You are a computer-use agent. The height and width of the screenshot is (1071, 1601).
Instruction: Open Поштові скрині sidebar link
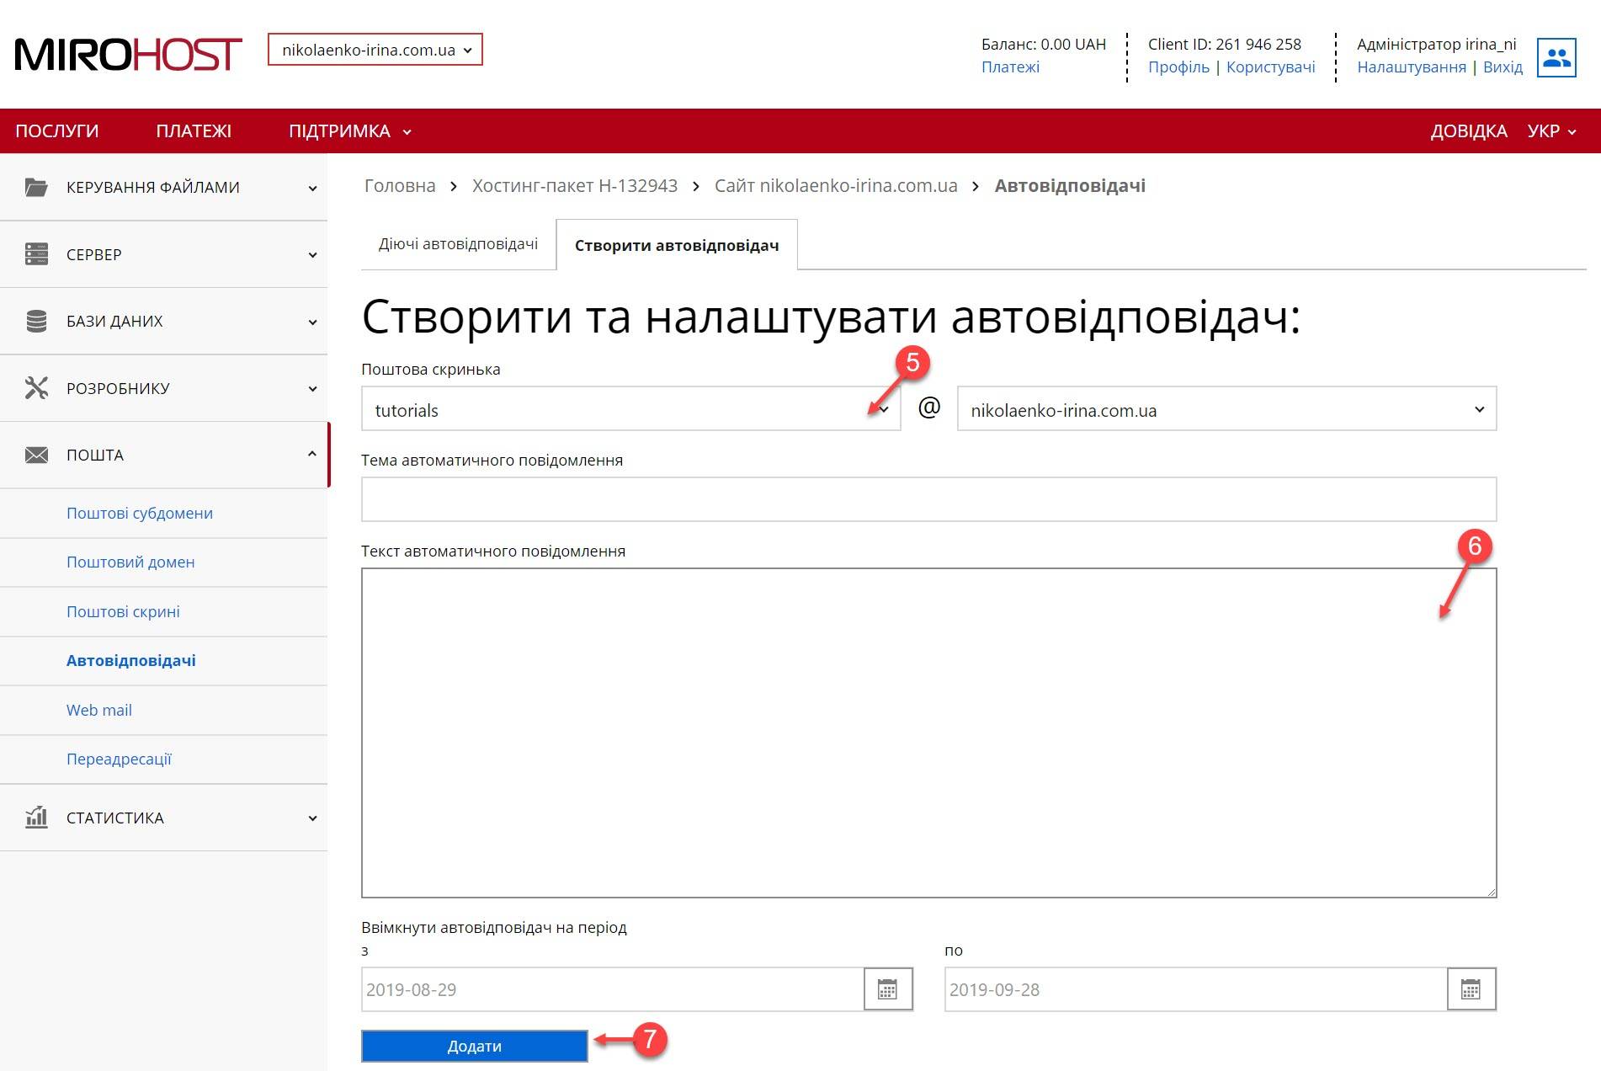tap(123, 611)
